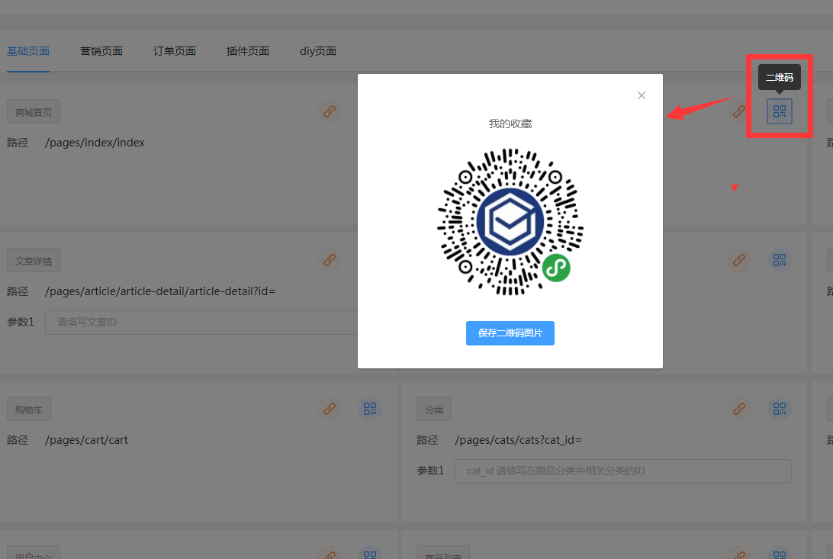Viewport: 833px width, 559px height.
Task: Open 插件页面 tab
Action: click(248, 52)
